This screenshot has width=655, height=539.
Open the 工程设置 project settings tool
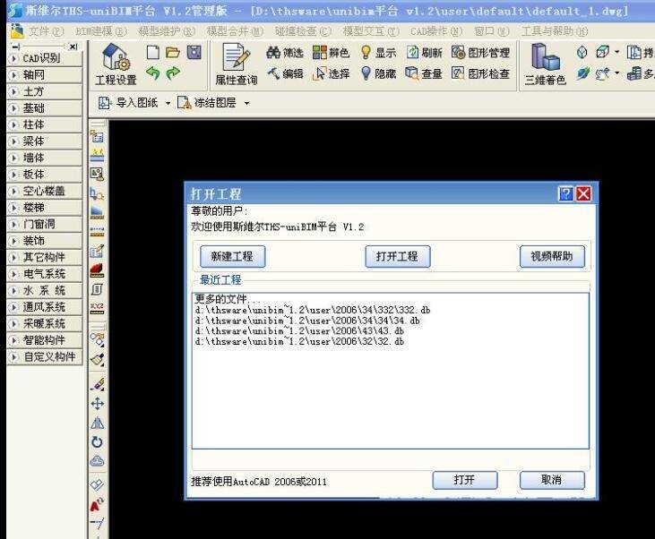pyautogui.click(x=116, y=64)
